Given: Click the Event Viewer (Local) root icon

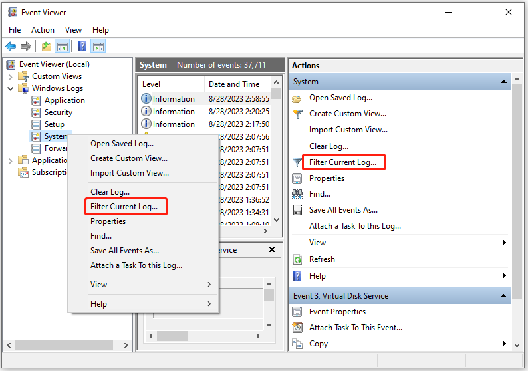Looking at the screenshot, I should point(11,64).
